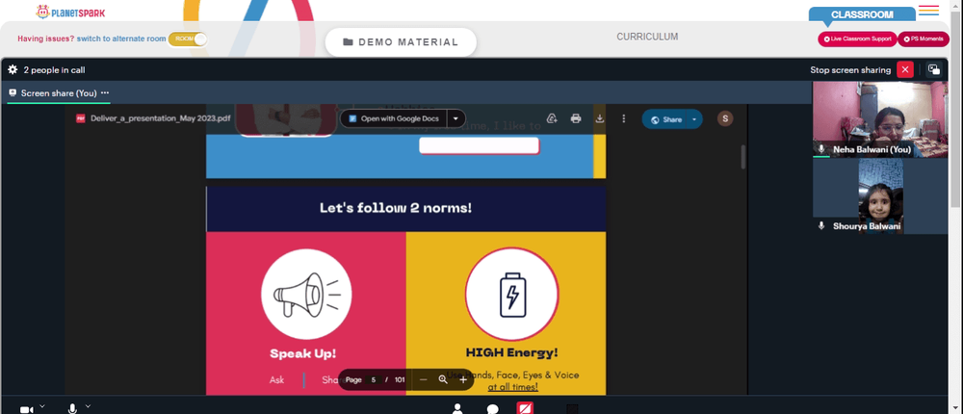Select the DEMO MATERIAL tab
Viewport: 963px width, 414px height.
click(401, 42)
